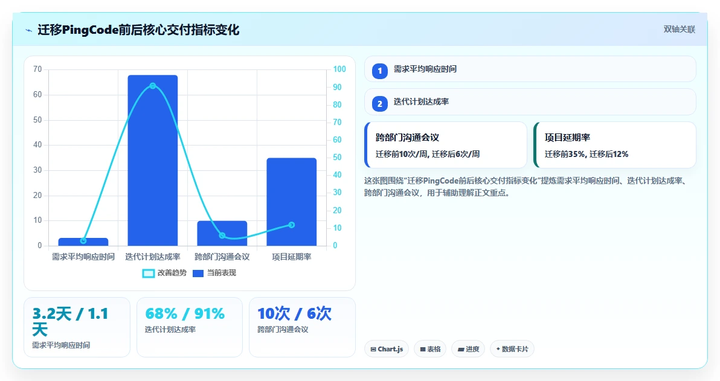Click the 进度 tag chip
The height and width of the screenshot is (381, 720).
(468, 349)
